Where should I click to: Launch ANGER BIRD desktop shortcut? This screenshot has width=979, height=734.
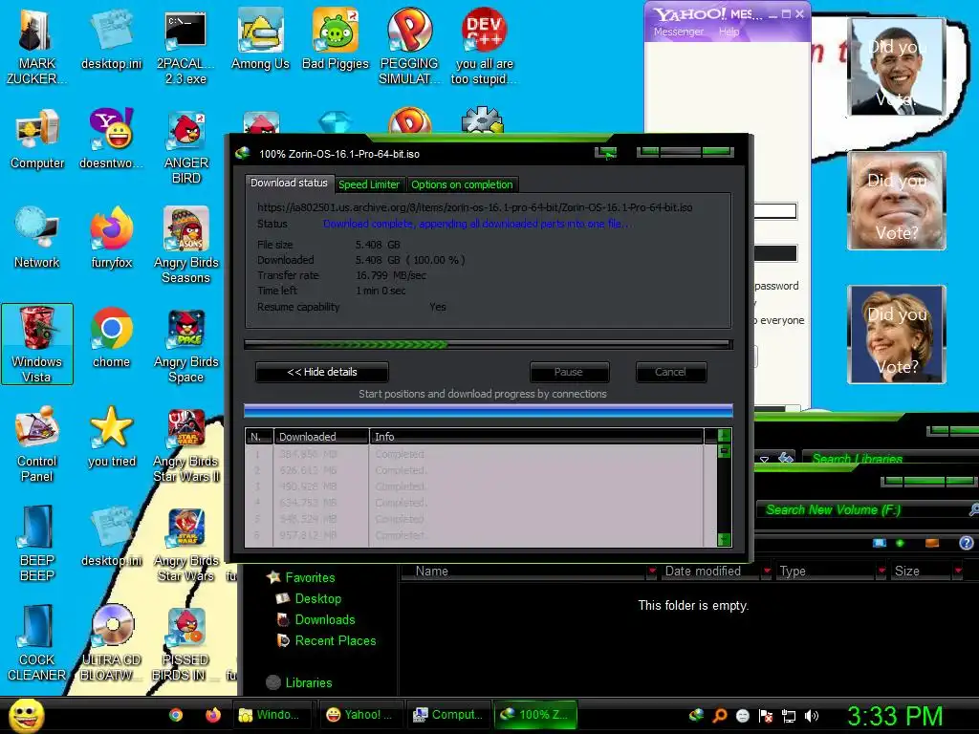(x=186, y=147)
